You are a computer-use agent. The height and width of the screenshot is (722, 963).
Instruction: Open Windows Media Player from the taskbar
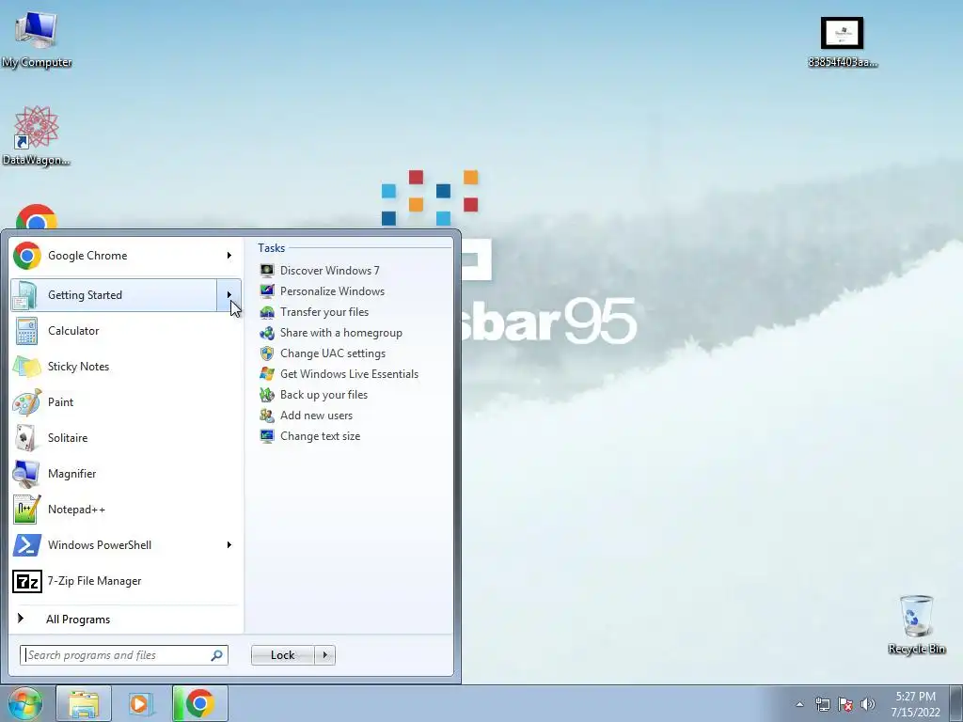coord(141,703)
